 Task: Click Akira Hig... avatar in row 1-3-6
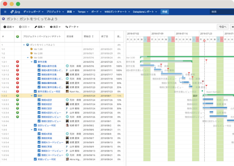(67, 159)
